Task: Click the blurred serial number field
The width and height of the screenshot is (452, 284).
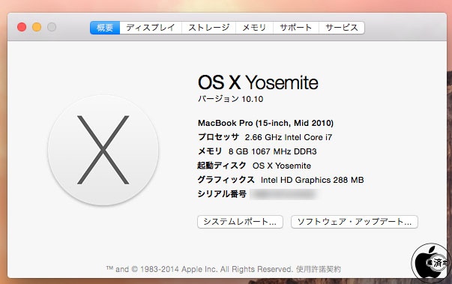Action: 284,194
